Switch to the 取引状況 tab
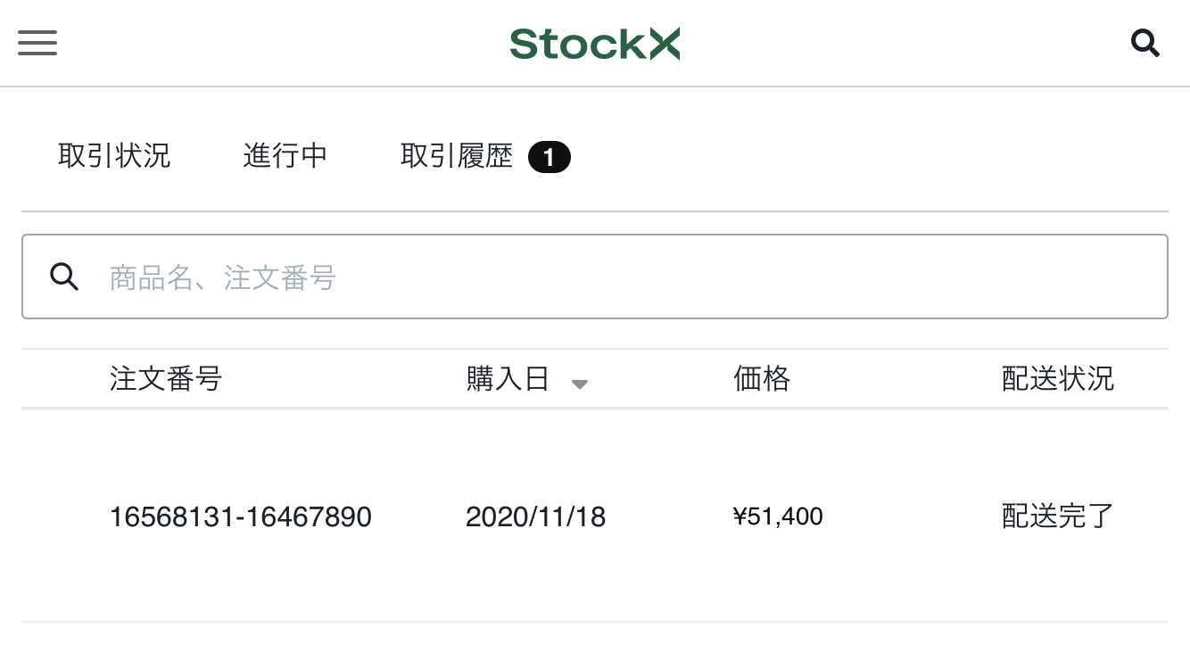This screenshot has width=1190, height=669. pyautogui.click(x=114, y=156)
